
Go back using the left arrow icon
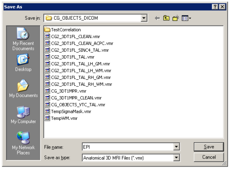(157, 18)
